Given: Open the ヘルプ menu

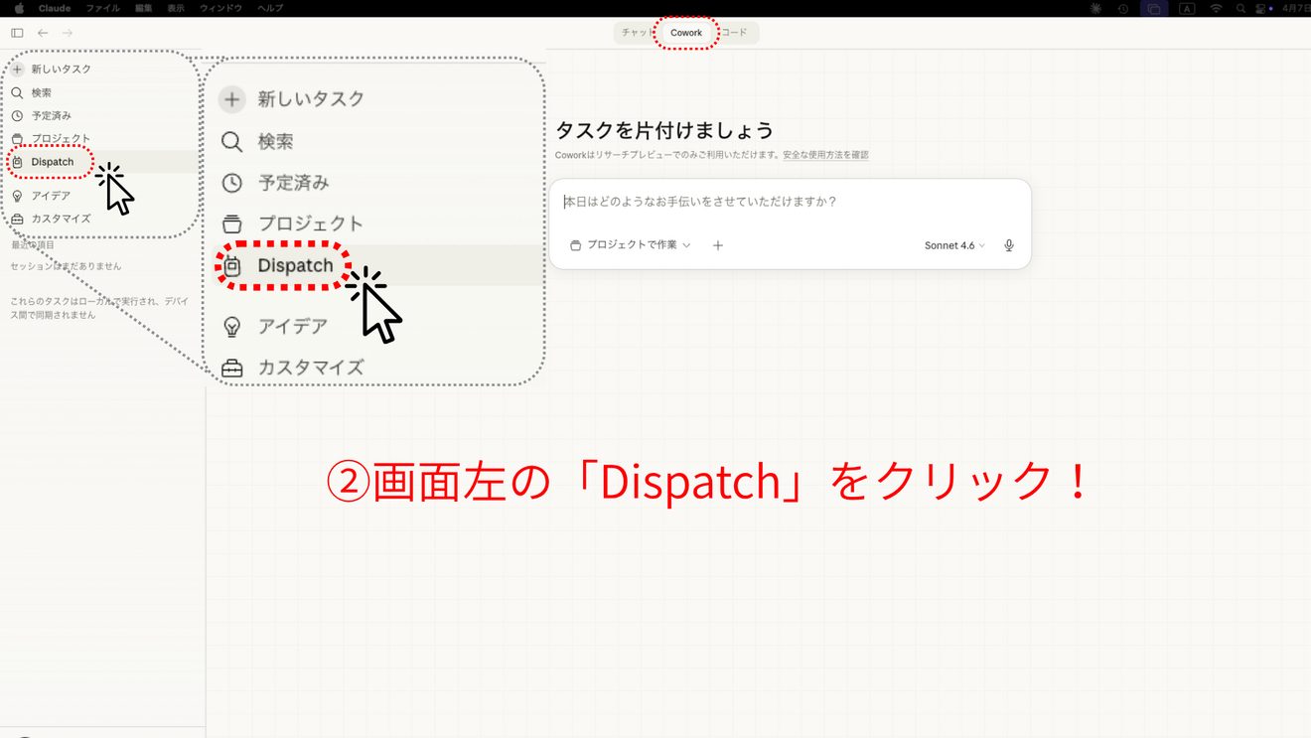Looking at the screenshot, I should click(x=270, y=8).
